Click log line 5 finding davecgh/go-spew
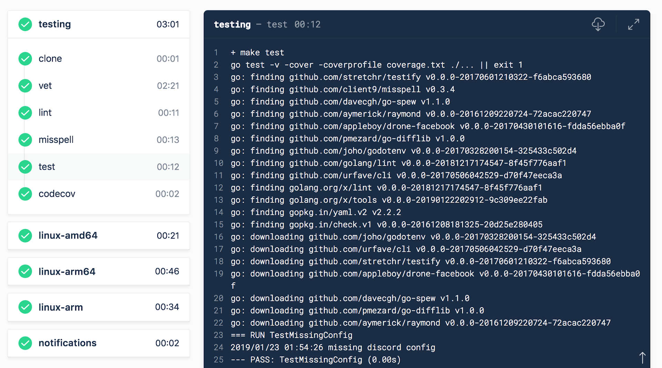Image resolution: width=662 pixels, height=368 pixels. 340,102
